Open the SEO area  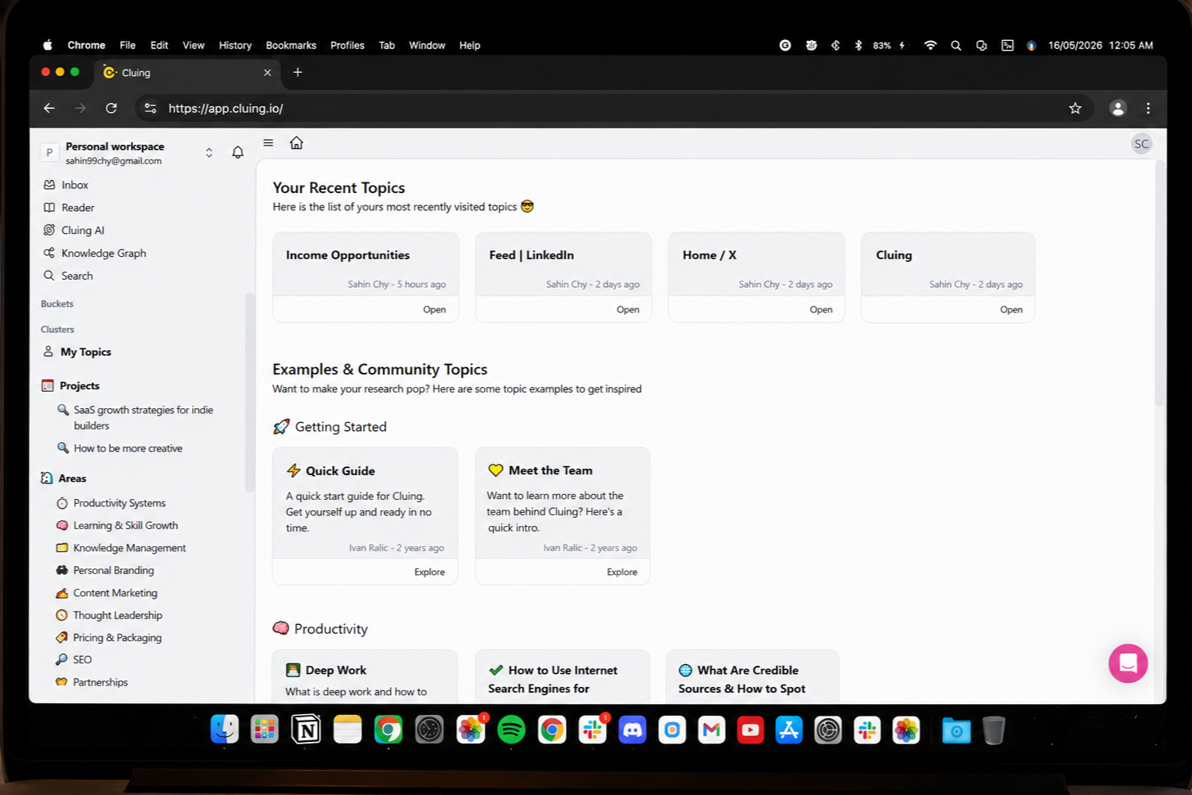point(74,659)
